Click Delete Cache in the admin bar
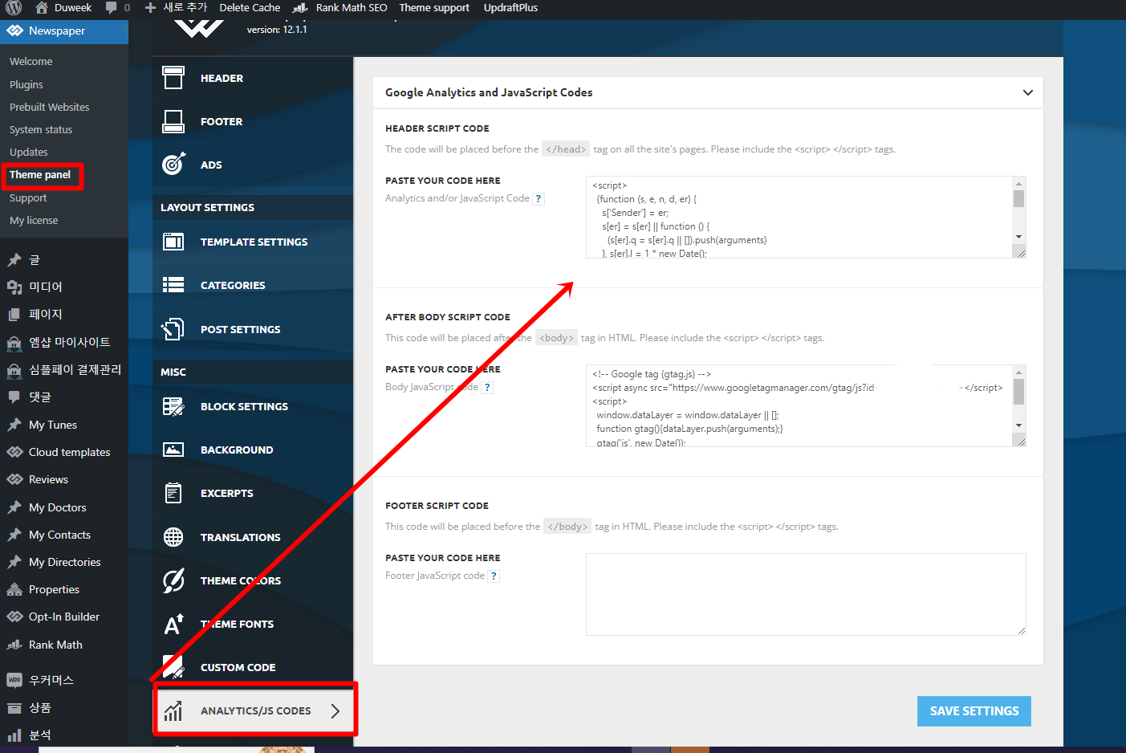The image size is (1126, 753). 250,8
